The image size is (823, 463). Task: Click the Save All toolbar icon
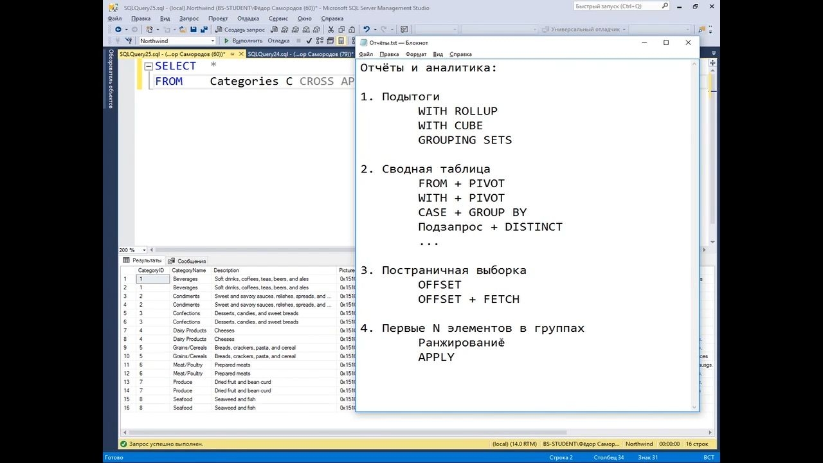click(x=204, y=30)
